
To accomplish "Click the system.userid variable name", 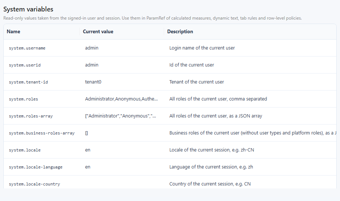I will coord(25,65).
